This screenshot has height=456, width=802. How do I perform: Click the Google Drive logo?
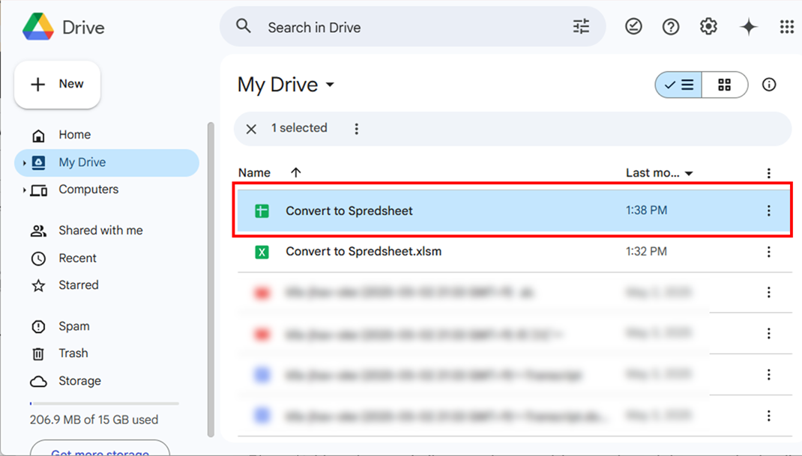(38, 27)
